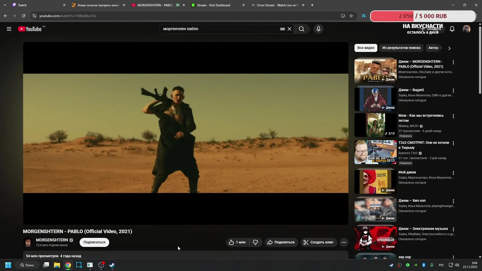Run search with the magnifier button
Viewport: 482px width, 271px height.
coord(302,29)
